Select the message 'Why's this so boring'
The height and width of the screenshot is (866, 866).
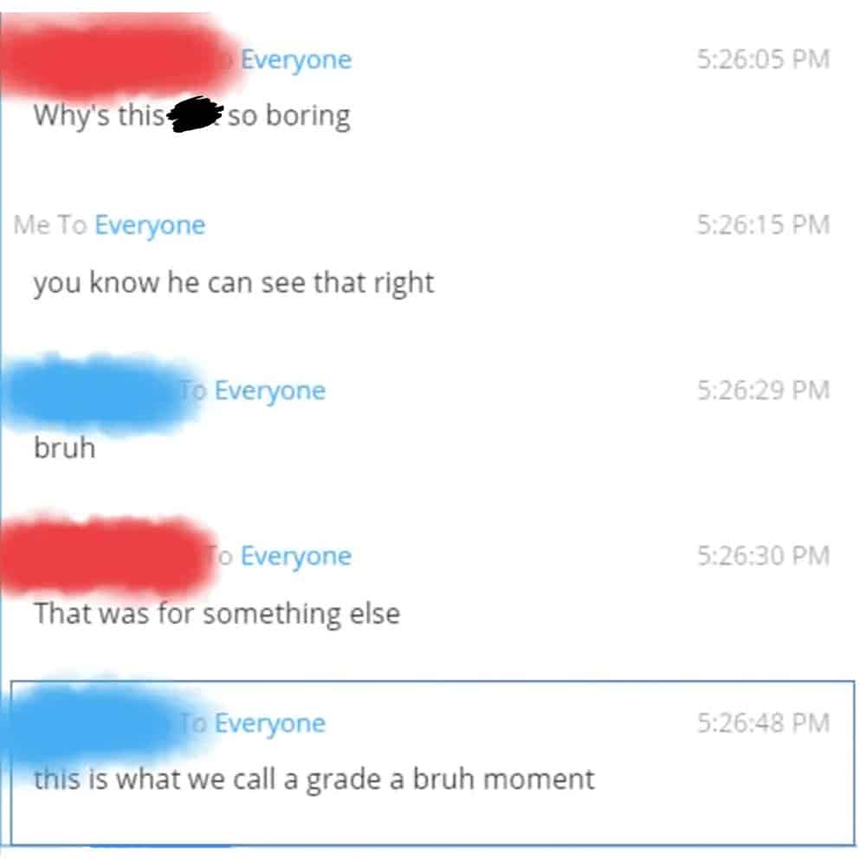(x=191, y=115)
